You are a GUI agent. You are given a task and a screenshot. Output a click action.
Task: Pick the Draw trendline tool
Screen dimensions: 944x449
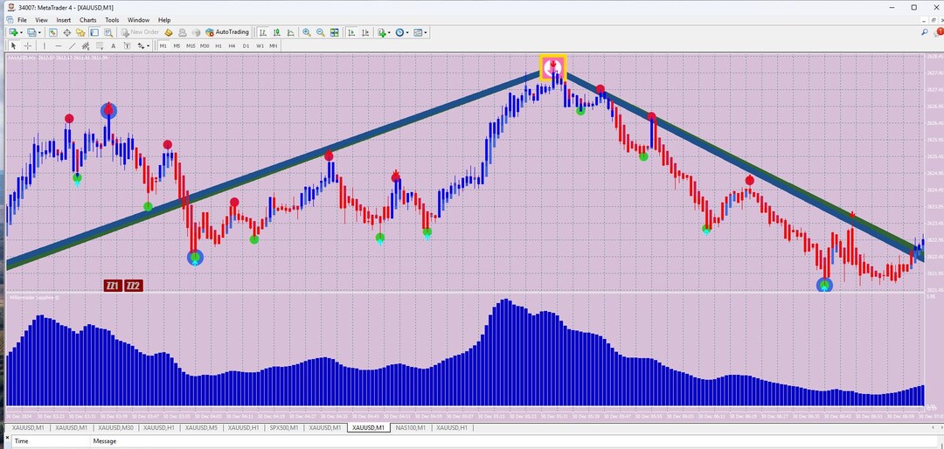click(x=73, y=45)
